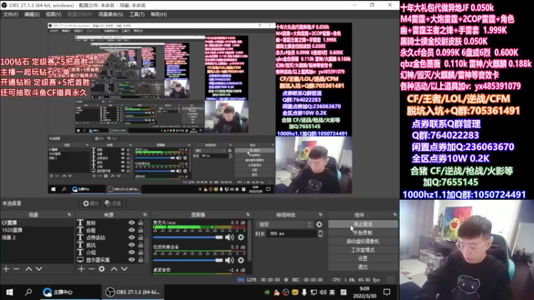Open the transition type dropdown
534x300 pixels.
pyautogui.click(x=285, y=225)
